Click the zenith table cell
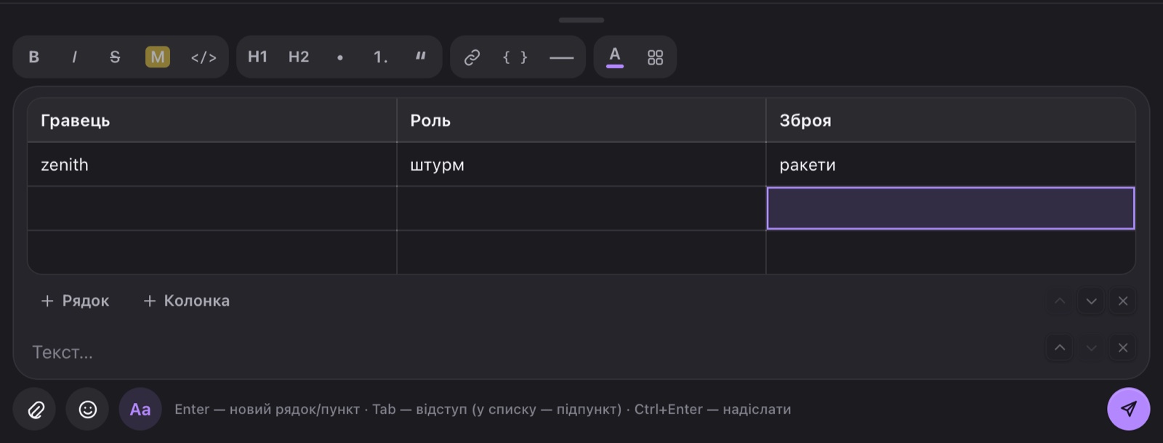The image size is (1163, 443). tap(212, 165)
